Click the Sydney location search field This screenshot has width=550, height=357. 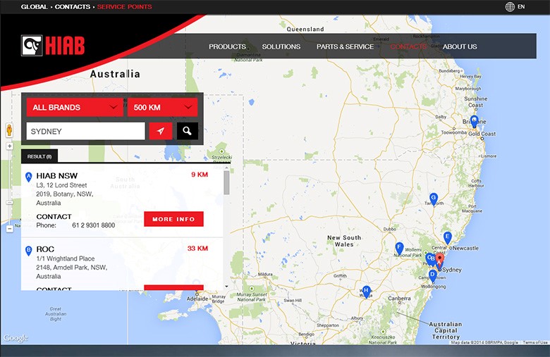[85, 131]
